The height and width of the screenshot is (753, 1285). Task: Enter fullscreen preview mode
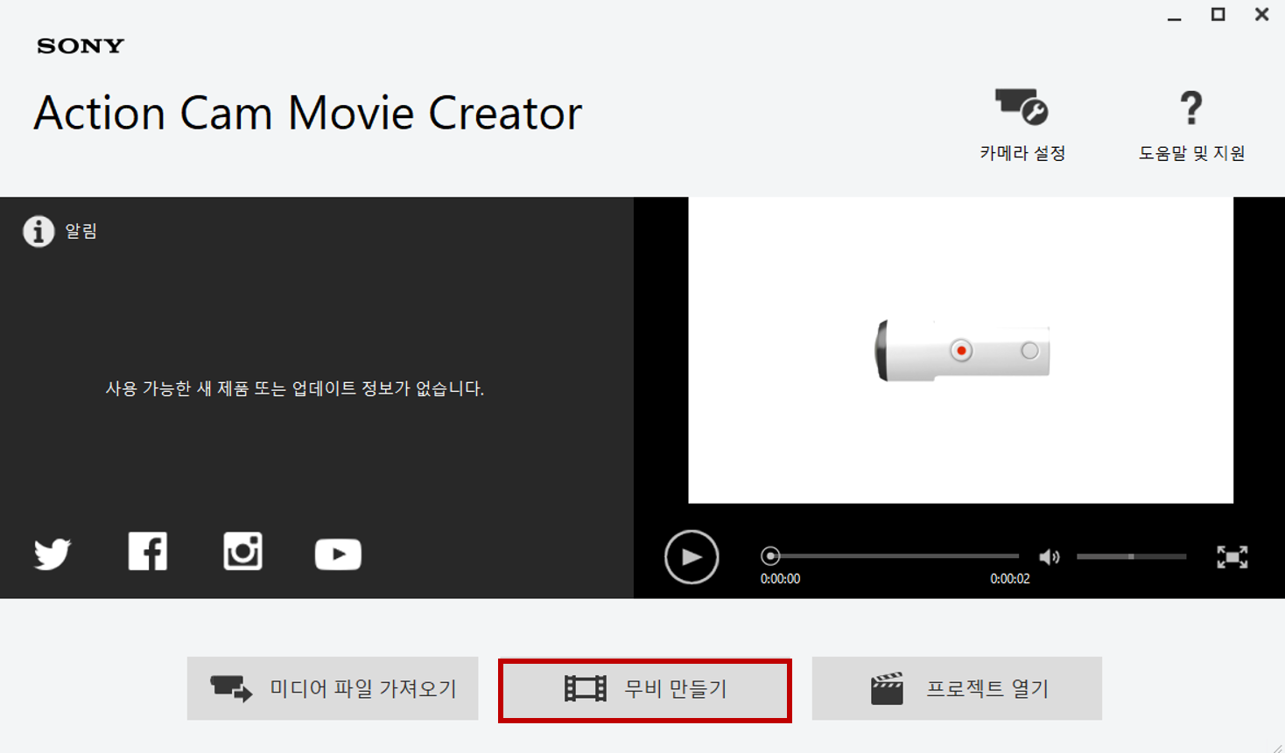(x=1232, y=557)
